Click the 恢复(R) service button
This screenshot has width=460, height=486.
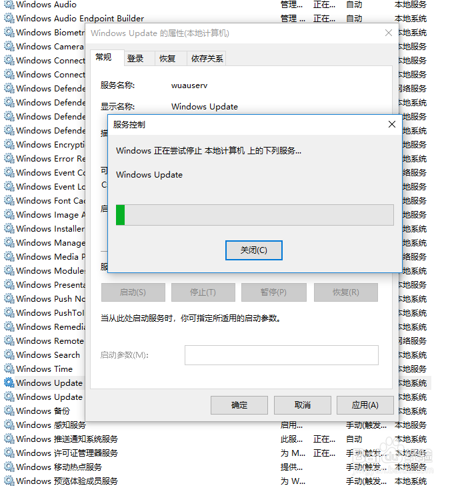pyautogui.click(x=346, y=292)
